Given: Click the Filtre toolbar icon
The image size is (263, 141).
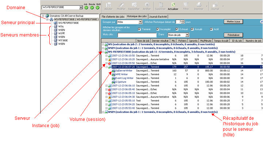Looking at the screenshot, I should coord(186,5).
